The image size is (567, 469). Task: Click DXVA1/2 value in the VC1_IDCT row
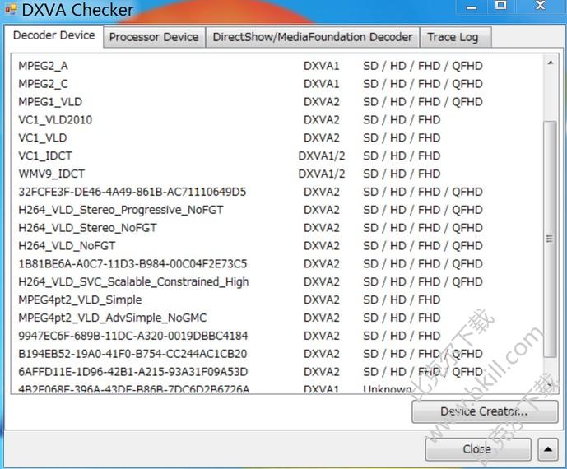point(322,156)
